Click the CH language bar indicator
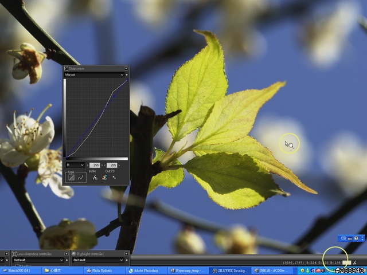Screen dimensions: 367x275 coord(343,238)
